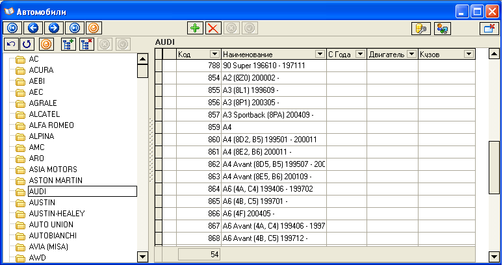Jump to last record in top toolbar
Viewport: 503px width, 265px height.
pos(75,28)
